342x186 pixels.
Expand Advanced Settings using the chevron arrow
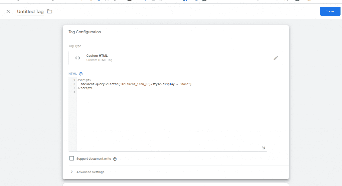(71, 172)
